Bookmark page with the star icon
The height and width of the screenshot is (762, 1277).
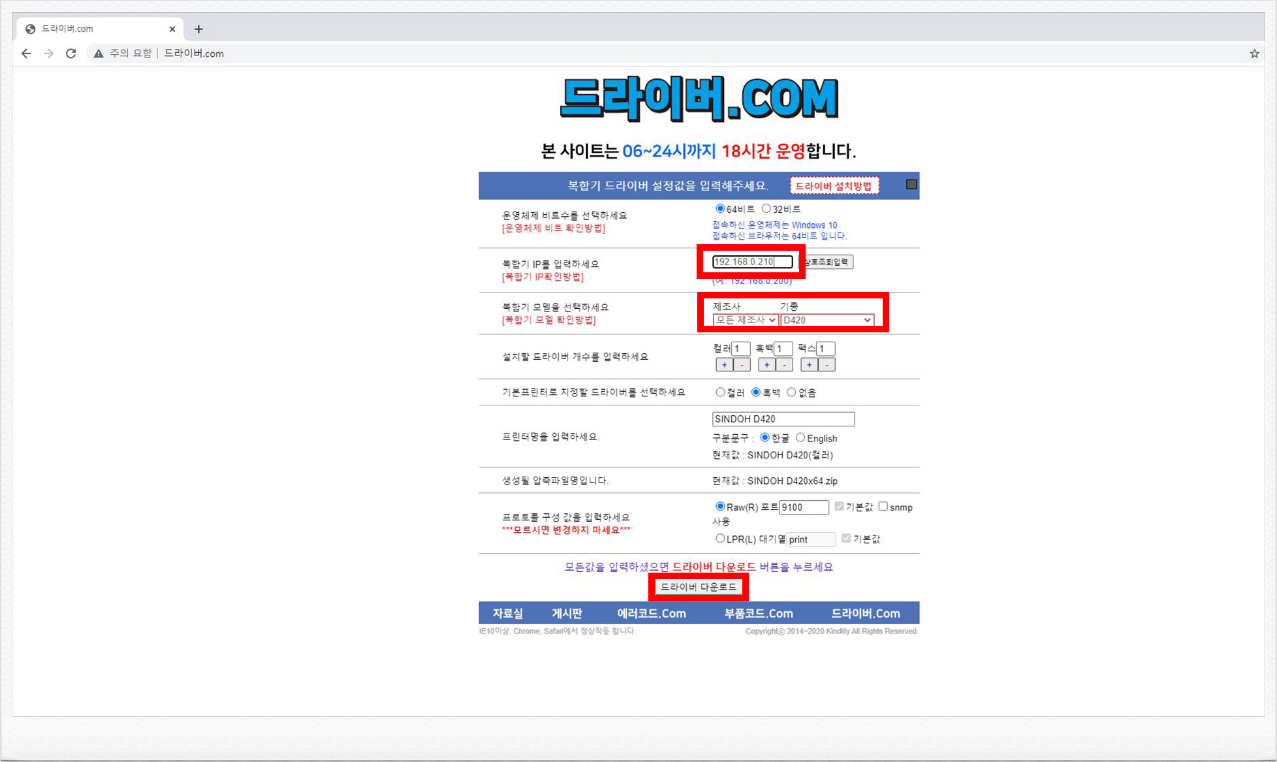[x=1254, y=54]
